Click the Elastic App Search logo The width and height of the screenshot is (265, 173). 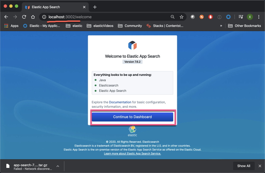pyautogui.click(x=132, y=45)
